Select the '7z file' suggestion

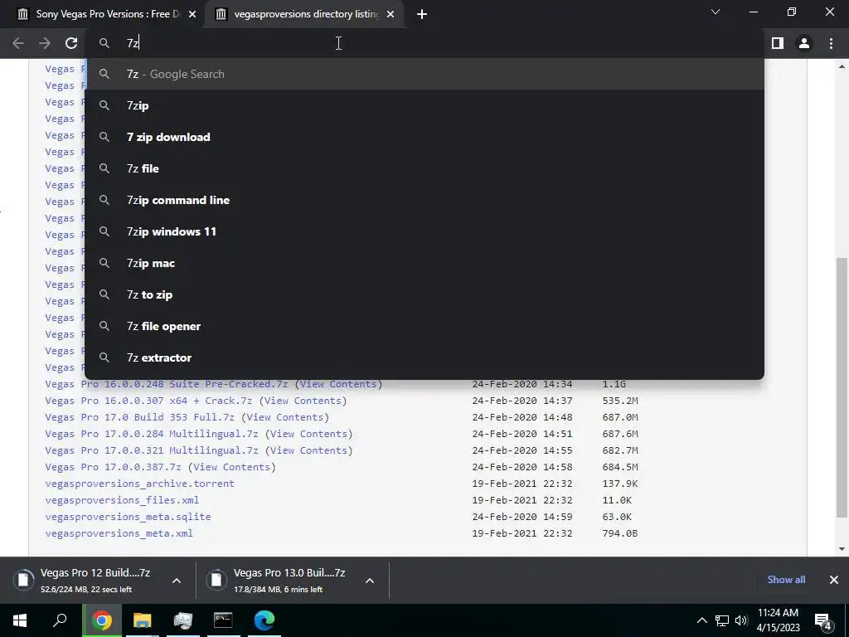pyautogui.click(x=424, y=168)
